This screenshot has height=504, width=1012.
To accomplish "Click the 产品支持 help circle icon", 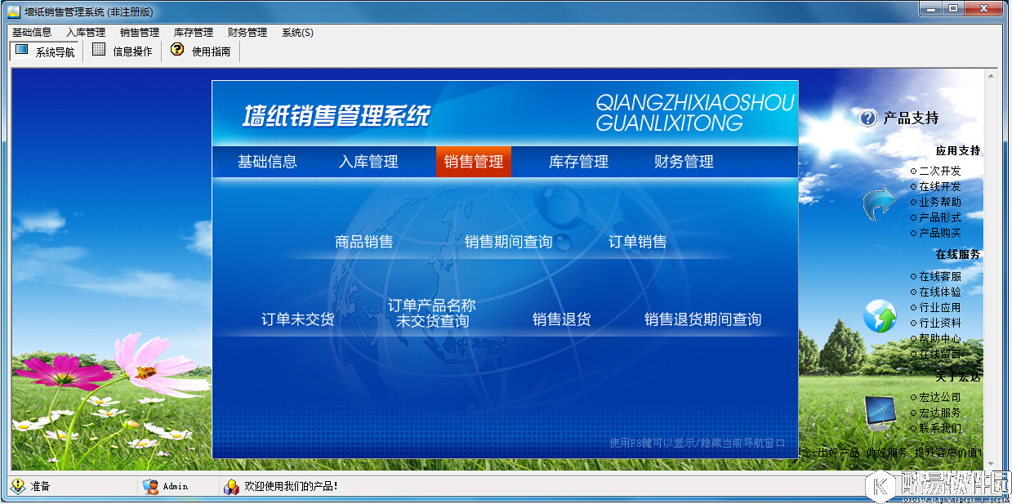I will coord(867,118).
